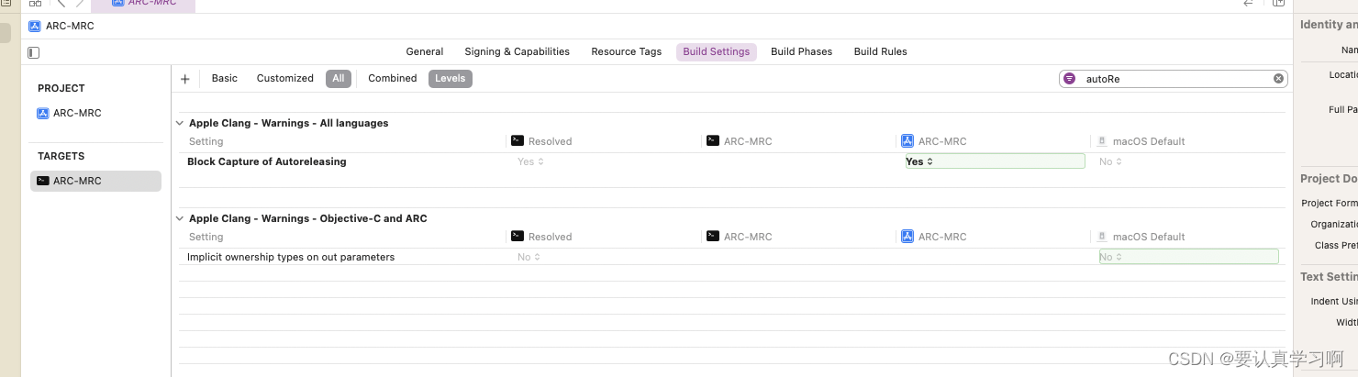Open the General tab
Image resolution: width=1358 pixels, height=377 pixels.
pos(425,52)
